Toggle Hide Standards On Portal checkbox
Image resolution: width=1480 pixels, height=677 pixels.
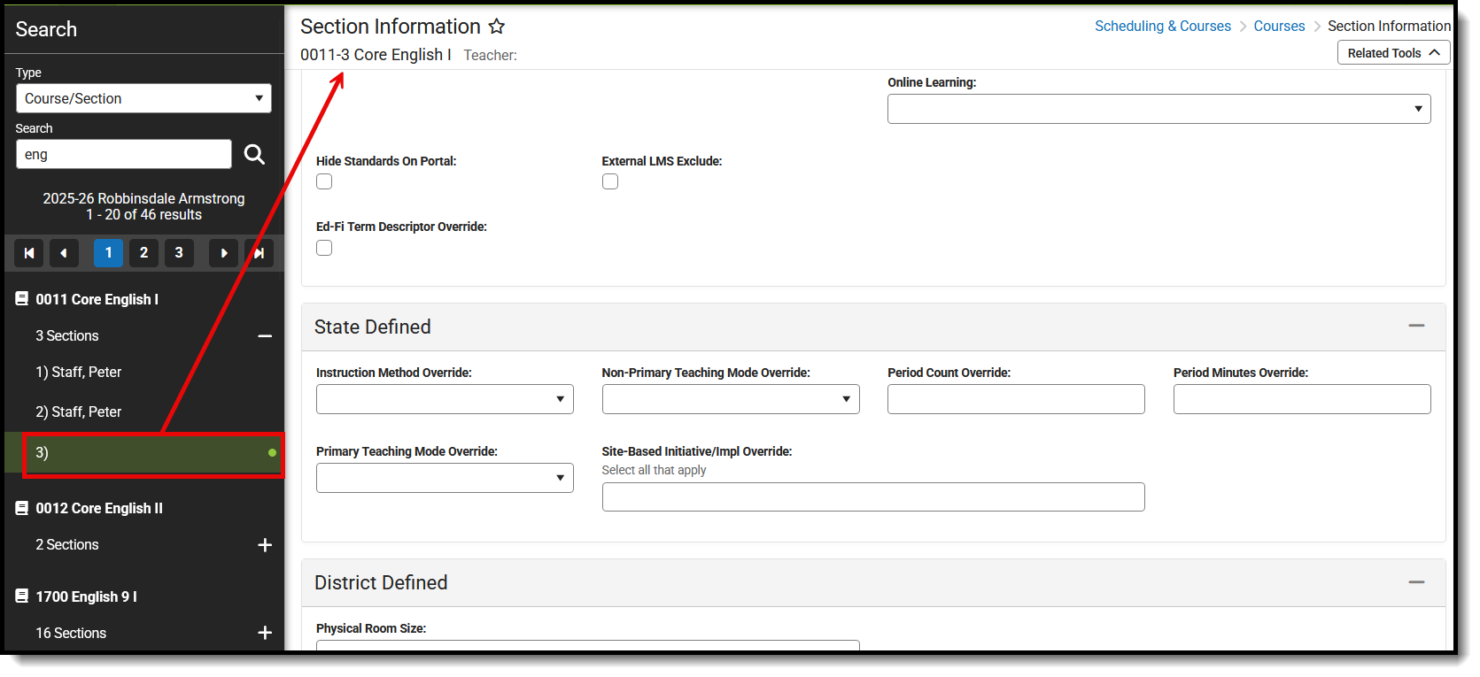click(324, 181)
